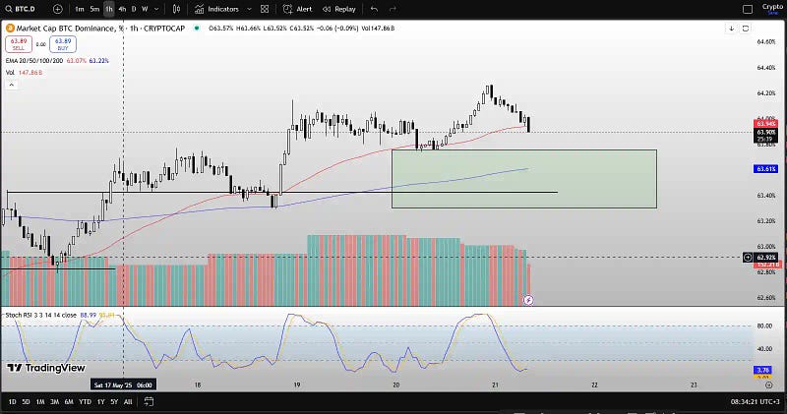Start bar Replay mode
This screenshot has width=787, height=414.
click(x=338, y=9)
